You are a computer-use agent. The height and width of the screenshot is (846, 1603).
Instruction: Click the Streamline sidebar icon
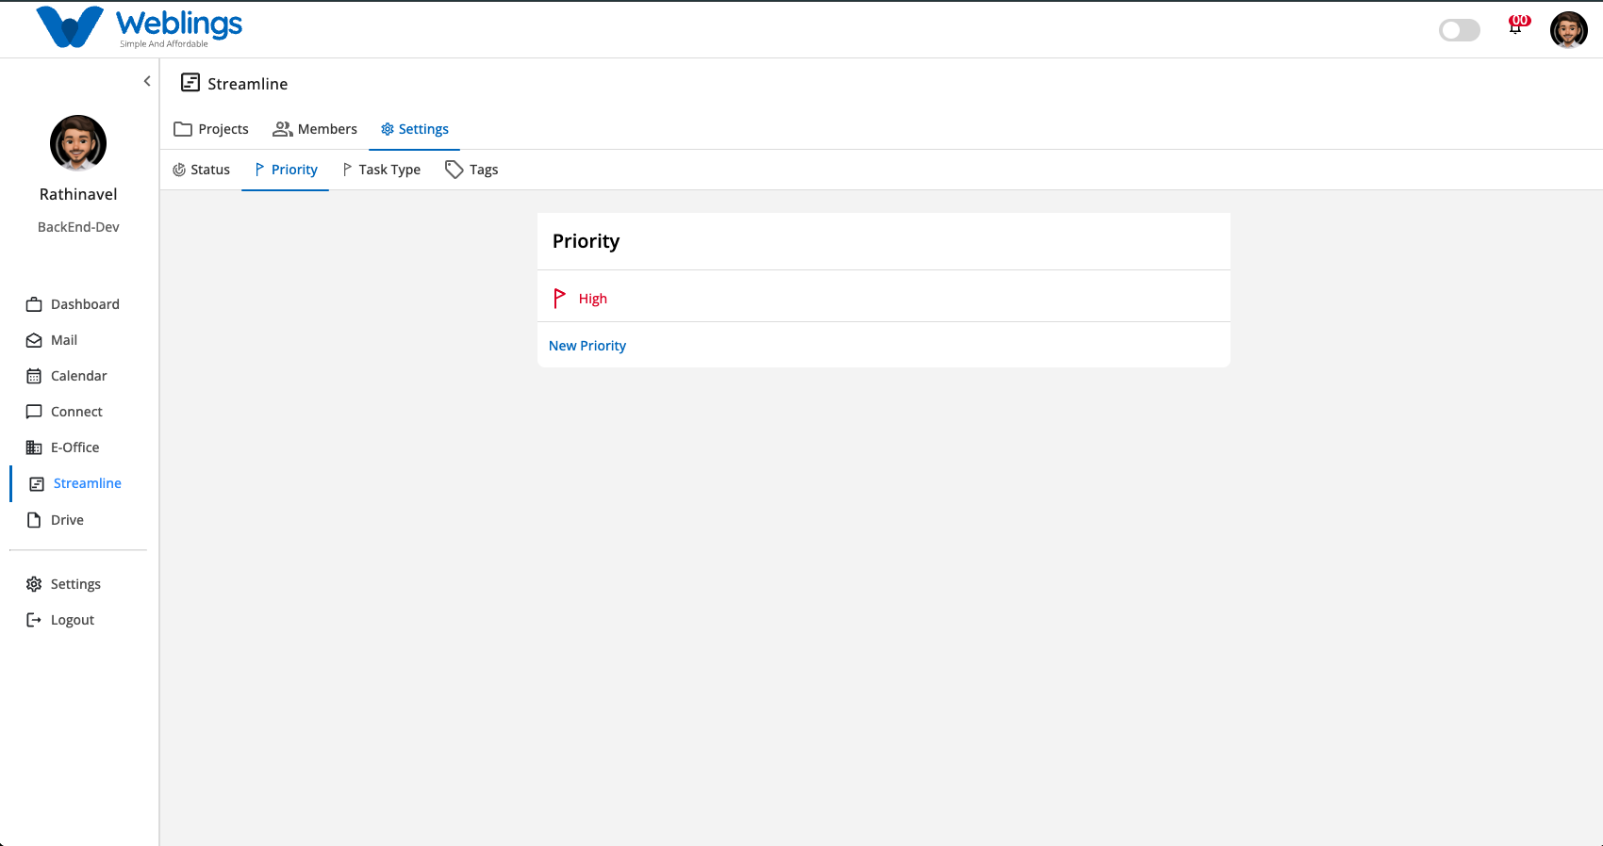(37, 483)
